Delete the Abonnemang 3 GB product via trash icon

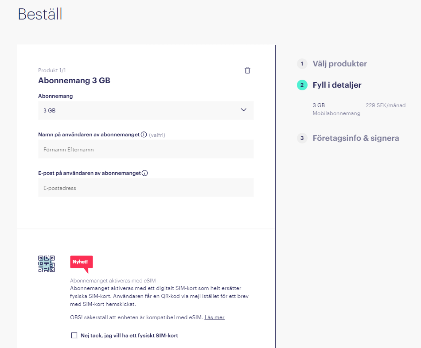pos(247,70)
